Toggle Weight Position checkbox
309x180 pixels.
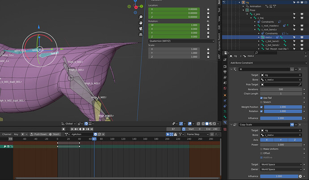coord(262,107)
